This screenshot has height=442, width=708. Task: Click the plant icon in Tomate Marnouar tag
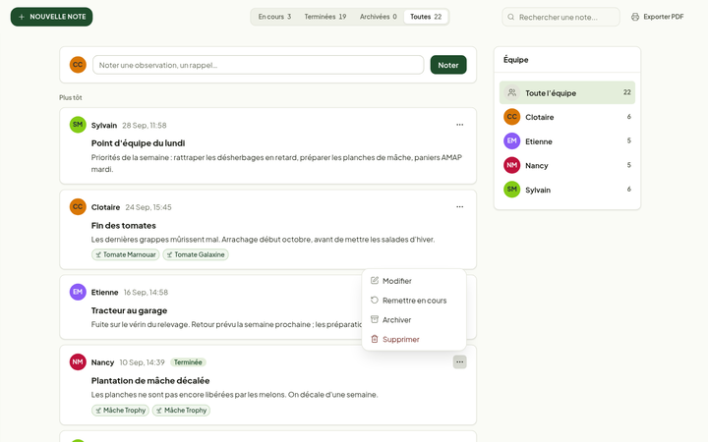(x=98, y=254)
